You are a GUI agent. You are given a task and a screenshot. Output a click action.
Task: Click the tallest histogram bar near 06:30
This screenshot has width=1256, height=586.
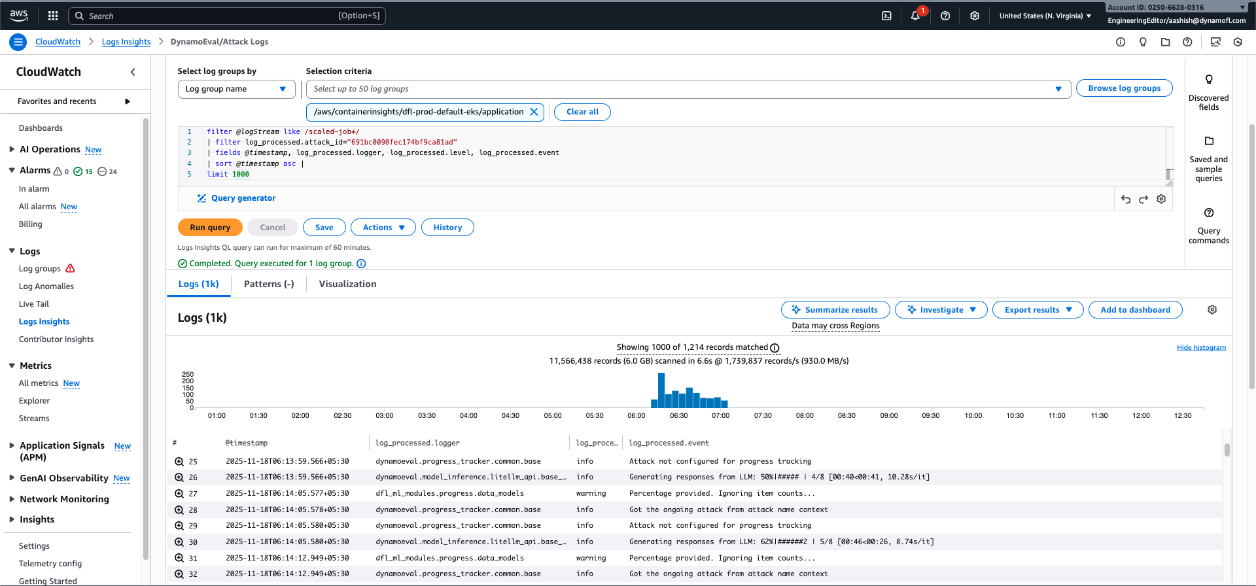tap(661, 390)
